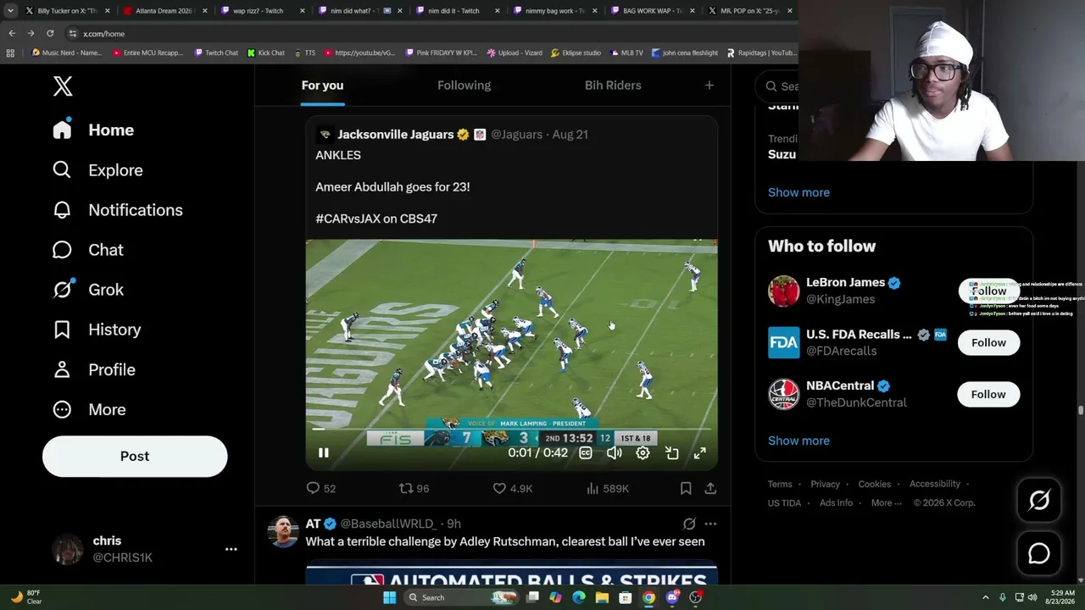The height and width of the screenshot is (610, 1085).
Task: Open Grok actions on AT's post
Action: (x=689, y=524)
